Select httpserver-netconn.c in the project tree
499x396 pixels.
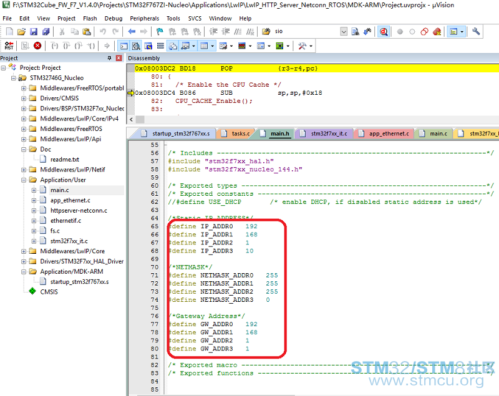coord(79,210)
